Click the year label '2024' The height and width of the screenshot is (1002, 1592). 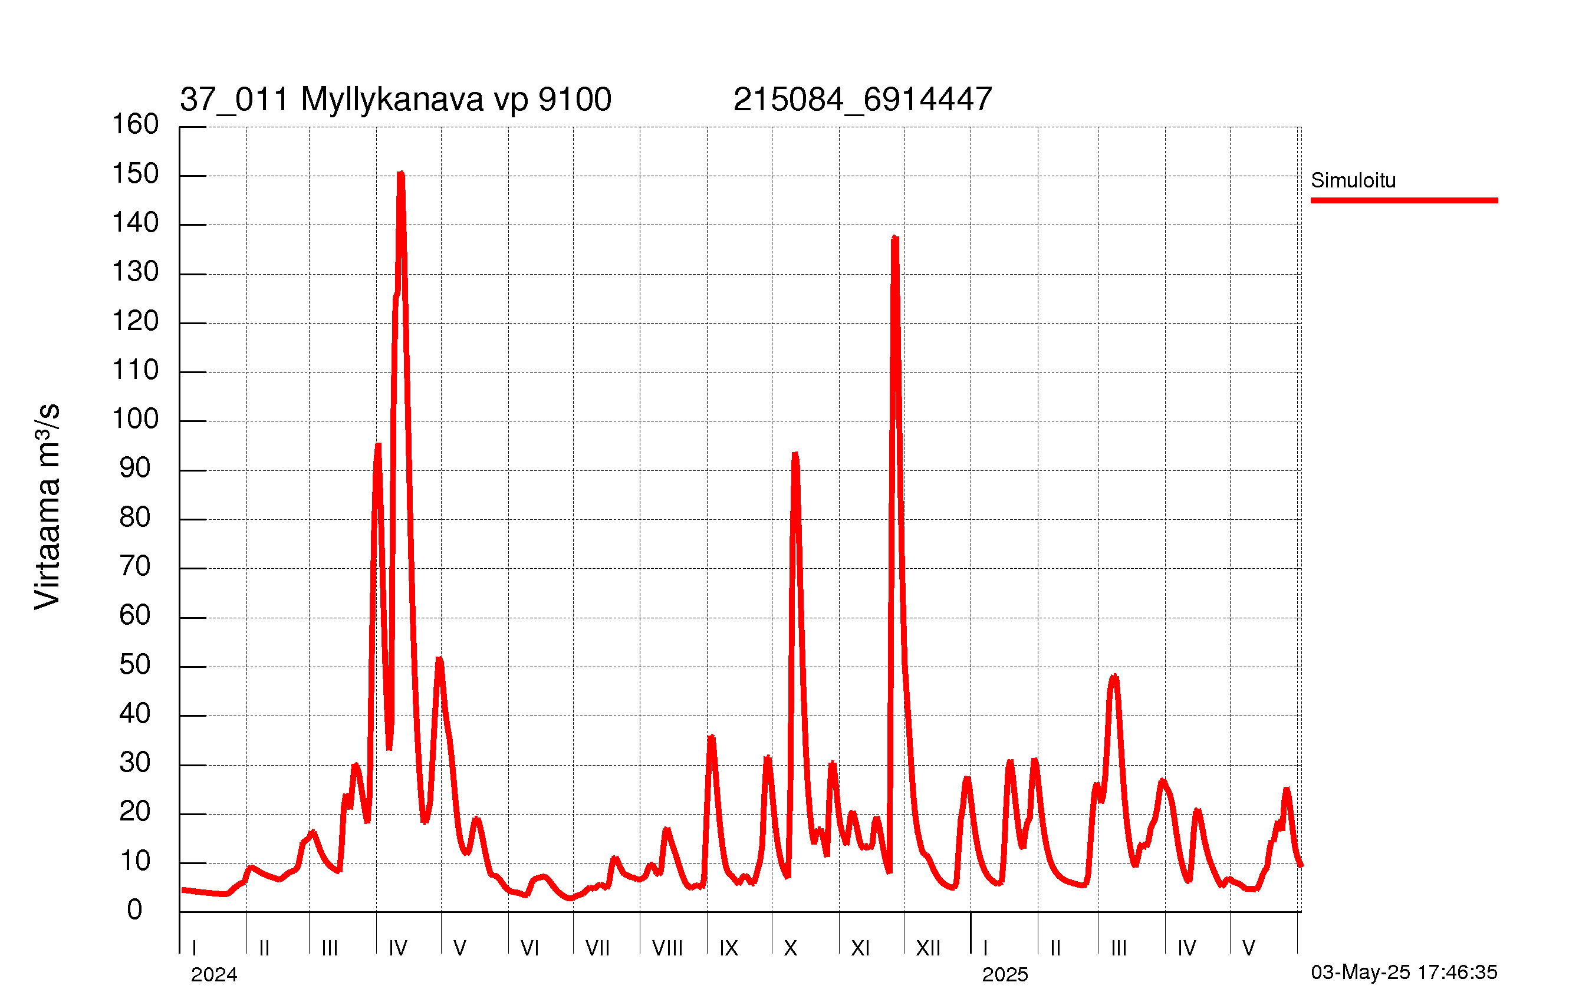tap(214, 974)
